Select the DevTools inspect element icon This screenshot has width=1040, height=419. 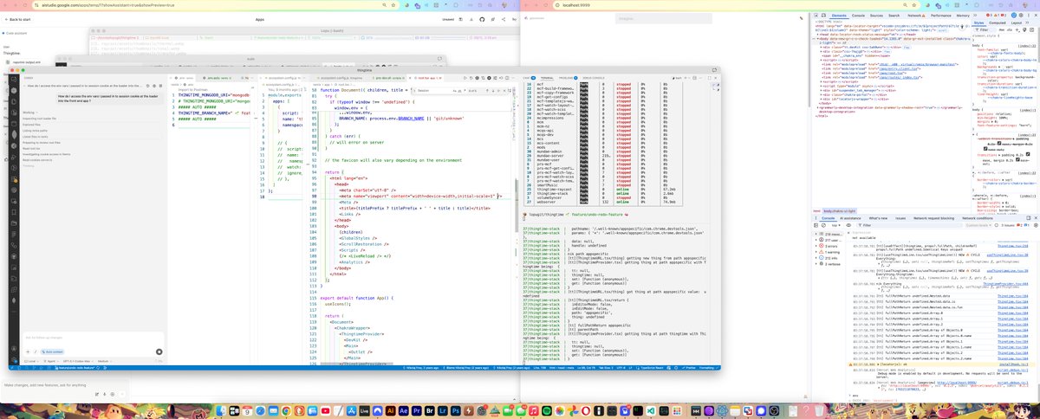(815, 16)
